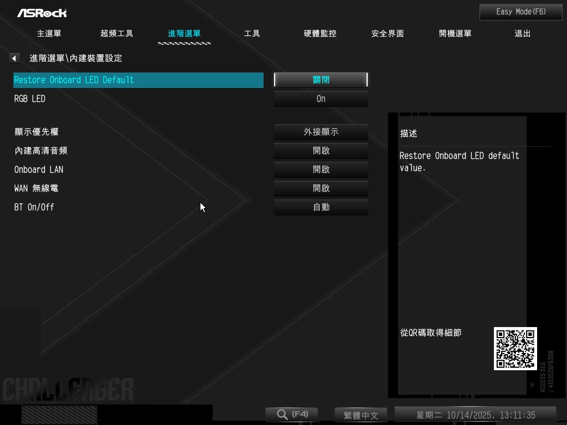Click the QR code image

(x=515, y=349)
